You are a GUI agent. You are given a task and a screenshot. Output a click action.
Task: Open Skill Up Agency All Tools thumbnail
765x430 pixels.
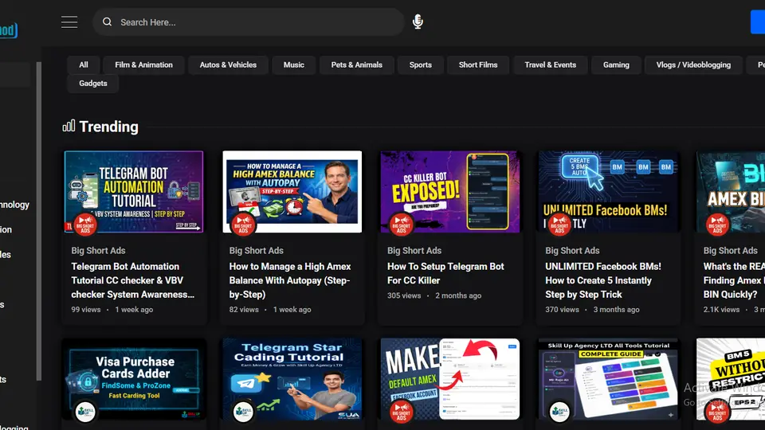pyautogui.click(x=608, y=379)
